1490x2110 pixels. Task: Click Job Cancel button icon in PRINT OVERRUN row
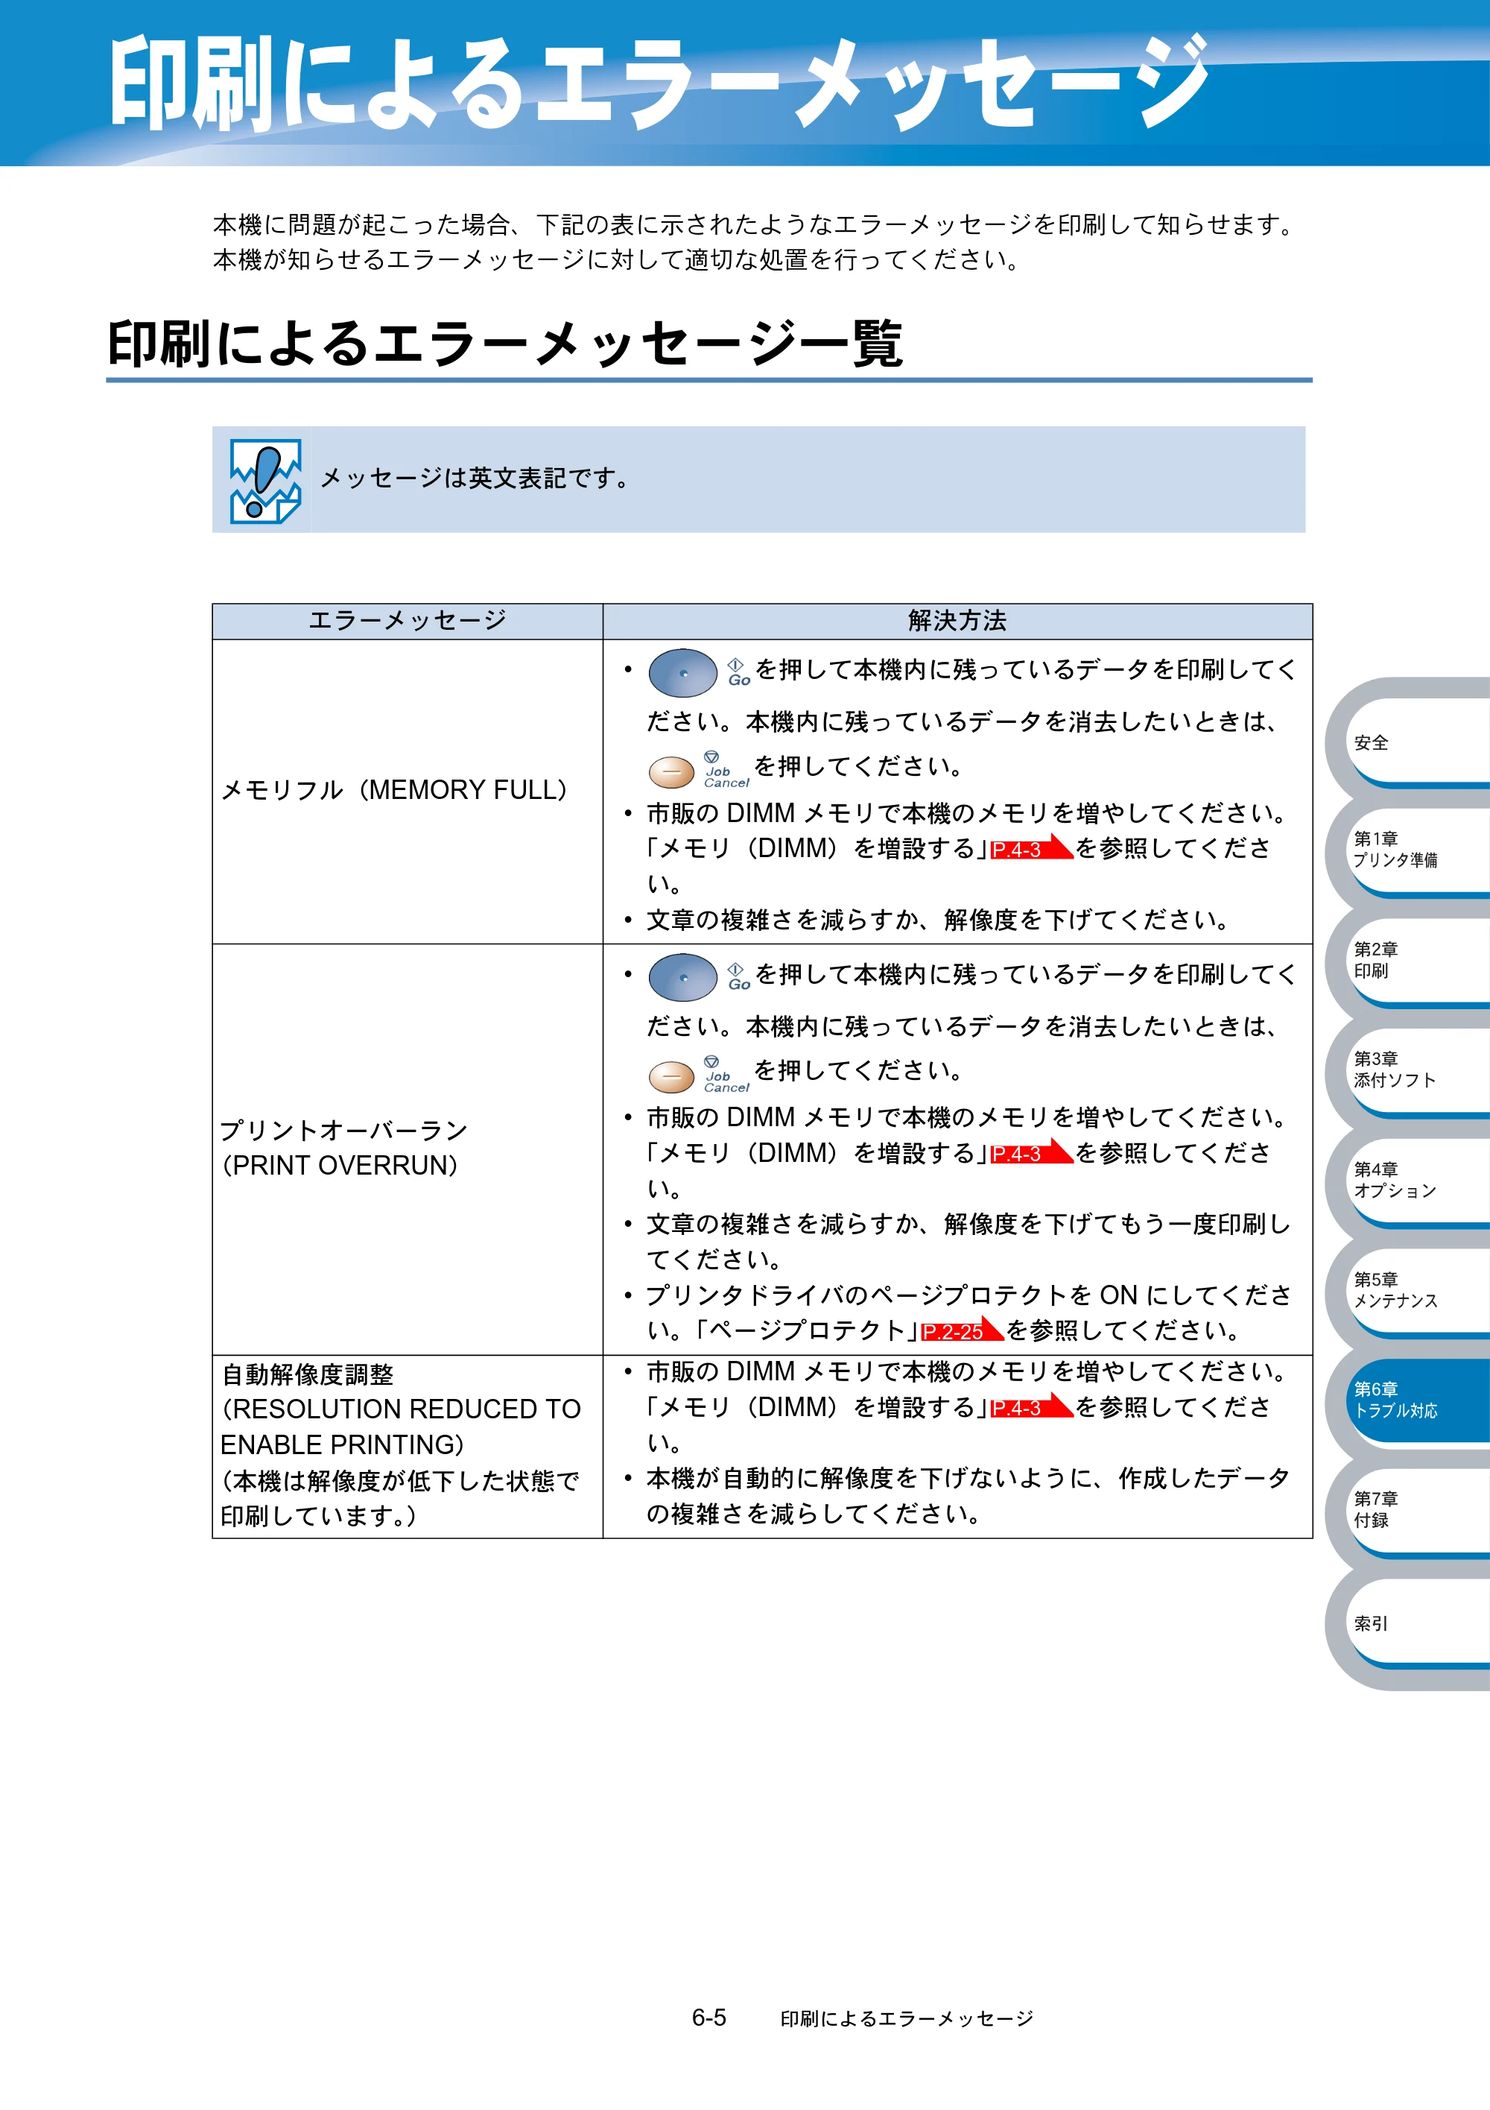[x=671, y=1076]
